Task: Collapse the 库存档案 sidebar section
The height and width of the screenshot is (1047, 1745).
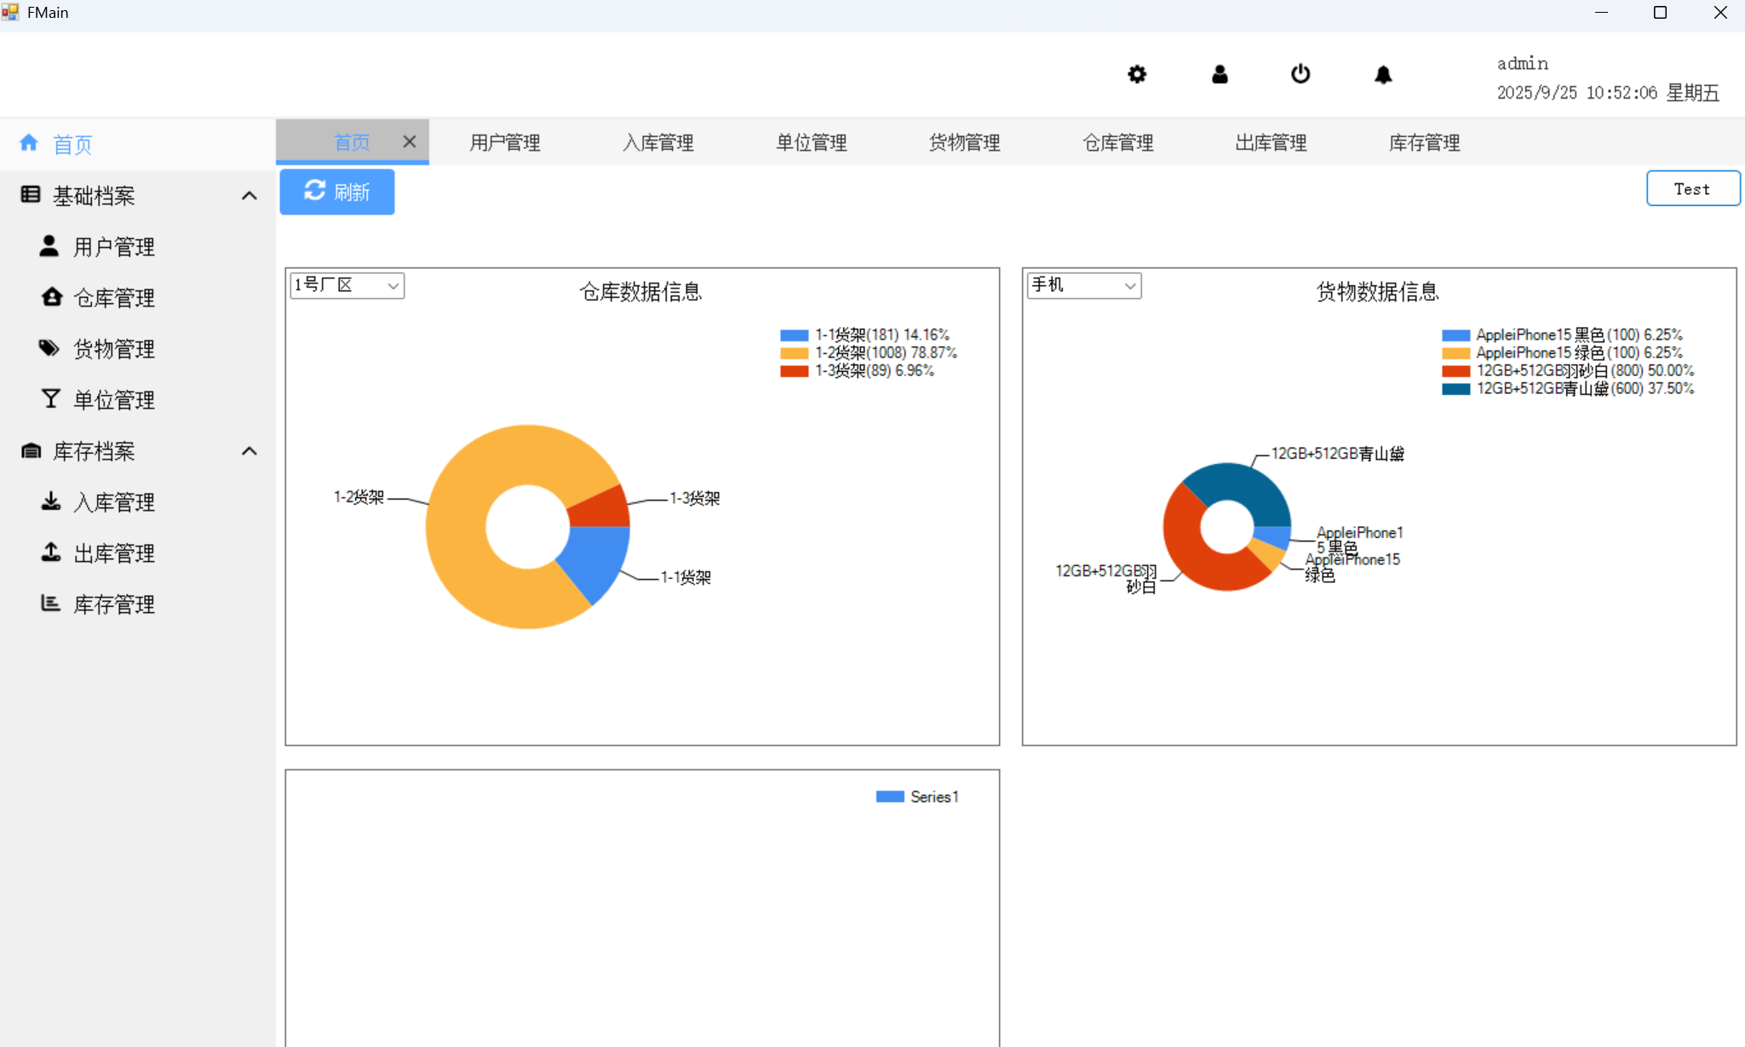Action: click(249, 451)
